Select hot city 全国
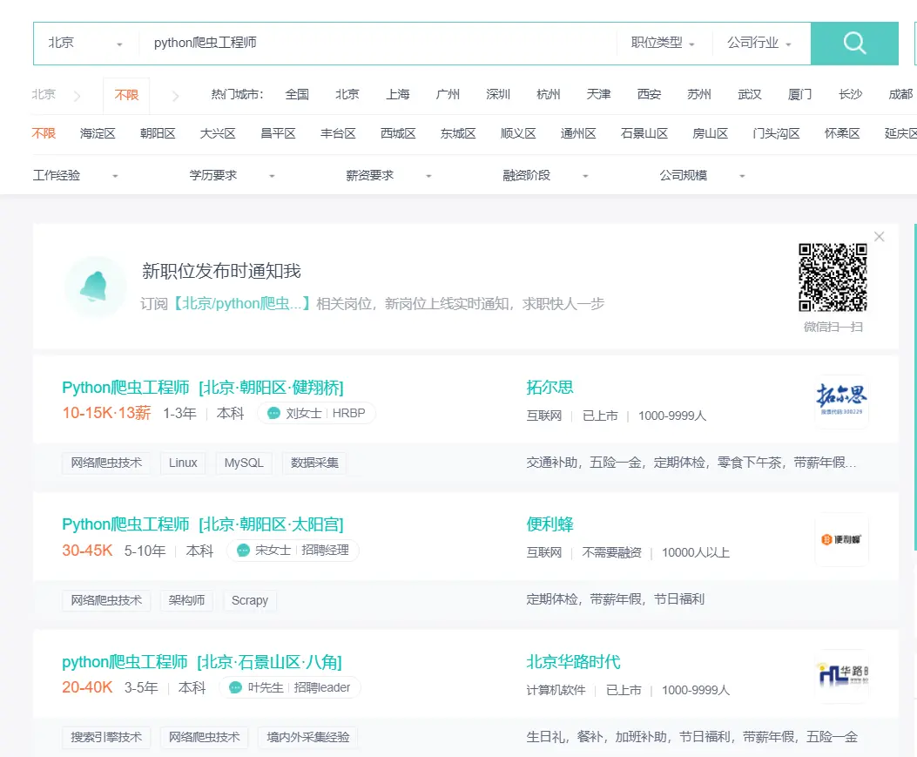 click(297, 94)
